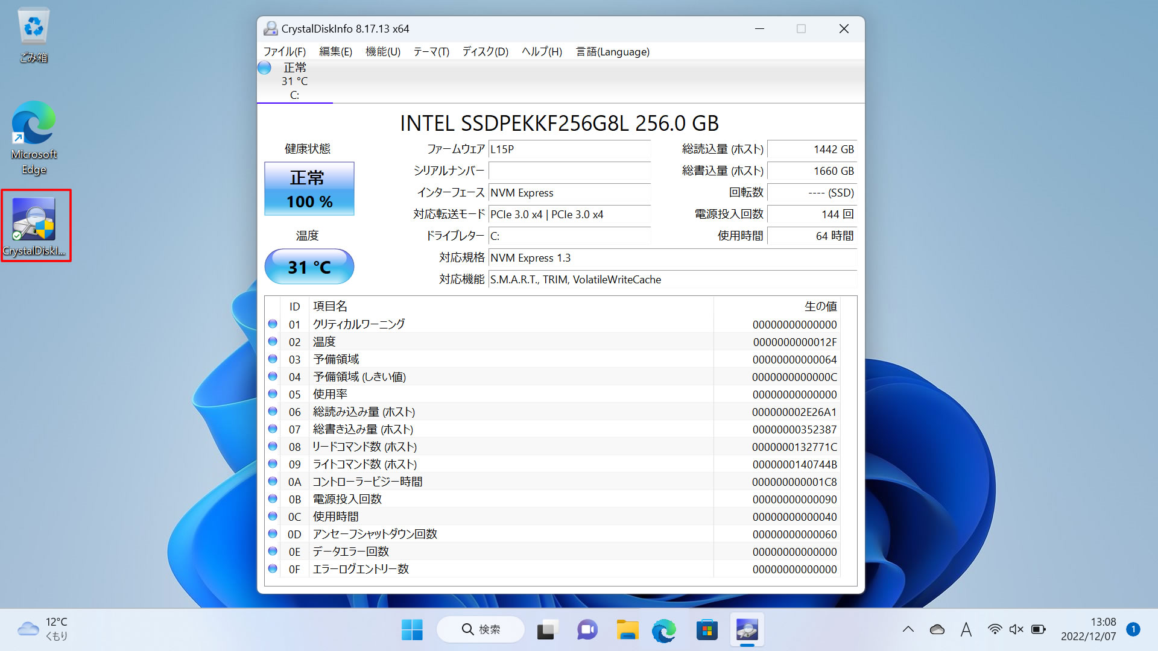Viewport: 1158px width, 651px height.
Task: Open the ファイル(F) menu
Action: (x=285, y=52)
